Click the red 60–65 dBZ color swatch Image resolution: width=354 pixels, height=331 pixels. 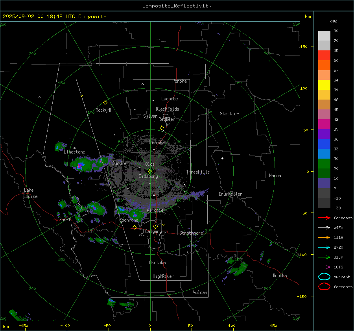(324, 55)
